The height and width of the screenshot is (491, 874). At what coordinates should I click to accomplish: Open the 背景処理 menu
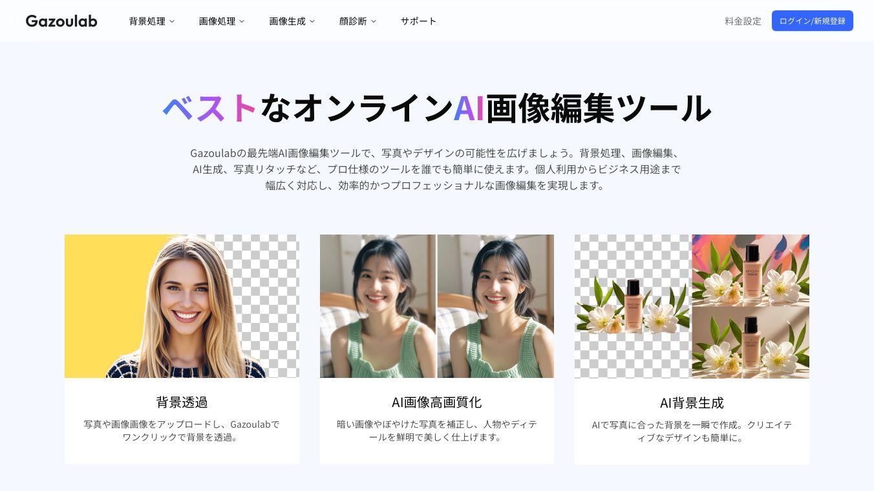147,21
